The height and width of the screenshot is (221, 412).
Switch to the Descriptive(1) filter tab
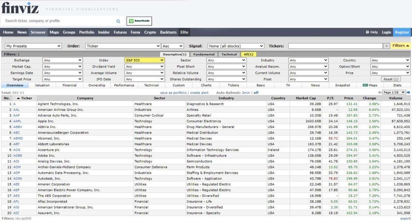click(175, 54)
